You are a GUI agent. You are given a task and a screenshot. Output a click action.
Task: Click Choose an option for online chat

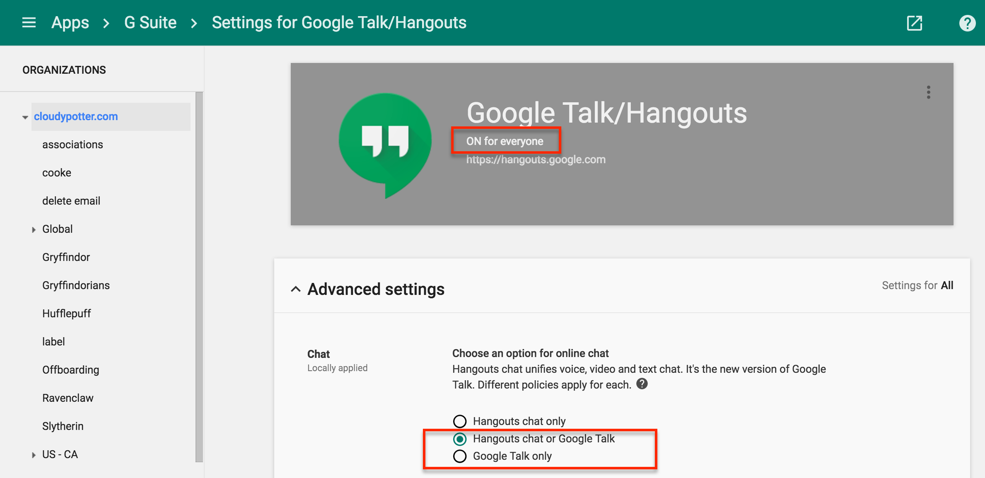(x=530, y=353)
